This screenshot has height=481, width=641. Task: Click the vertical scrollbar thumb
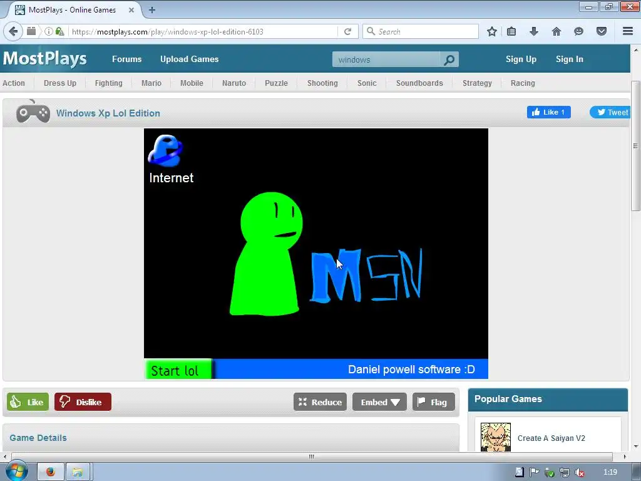tap(635, 145)
